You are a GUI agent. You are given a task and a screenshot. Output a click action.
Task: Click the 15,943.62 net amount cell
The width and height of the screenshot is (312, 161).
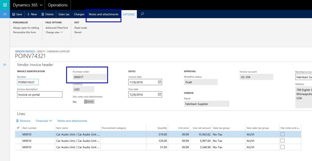(x=200, y=134)
